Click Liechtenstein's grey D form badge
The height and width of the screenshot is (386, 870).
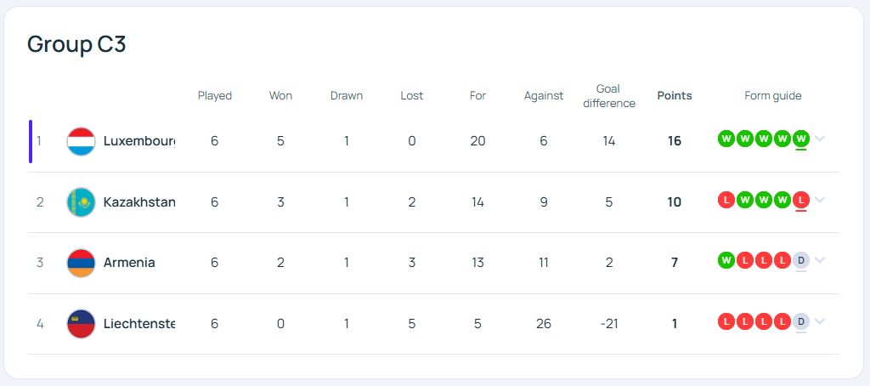(x=800, y=321)
